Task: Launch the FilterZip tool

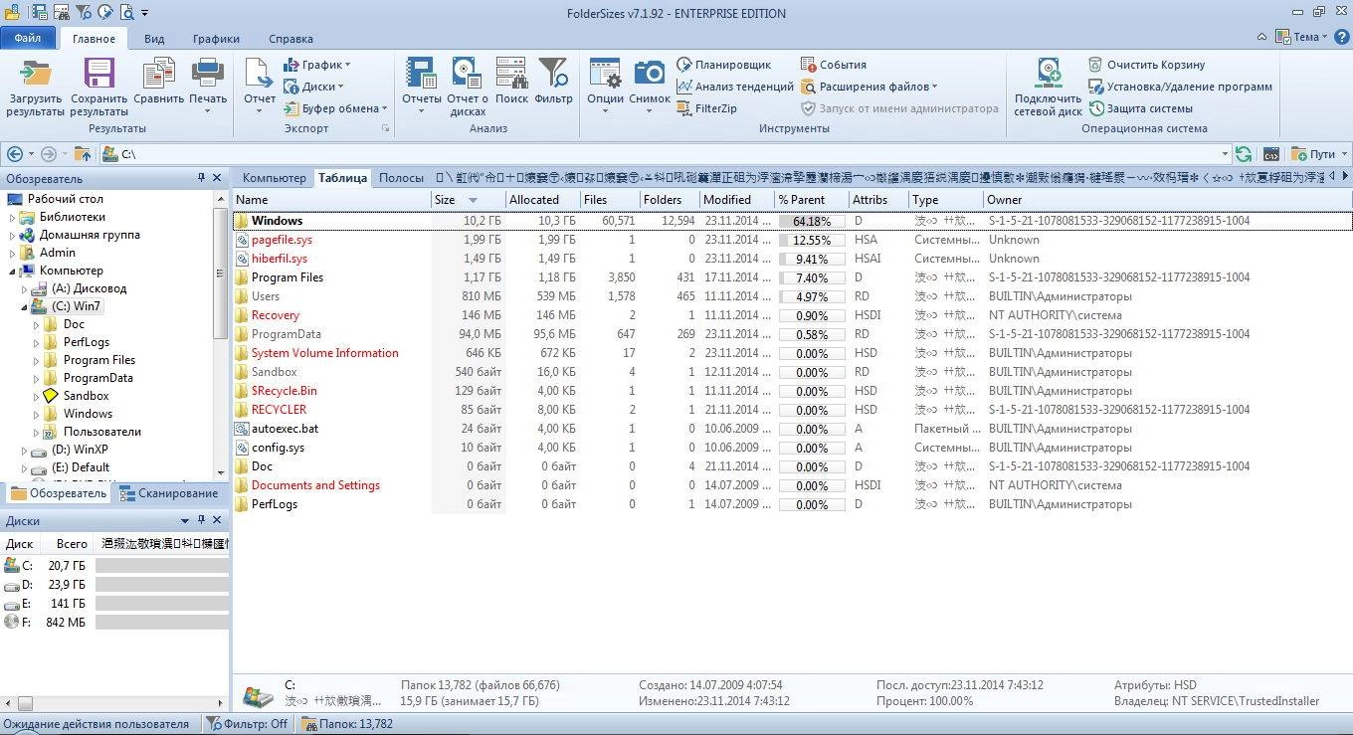Action: (706, 108)
